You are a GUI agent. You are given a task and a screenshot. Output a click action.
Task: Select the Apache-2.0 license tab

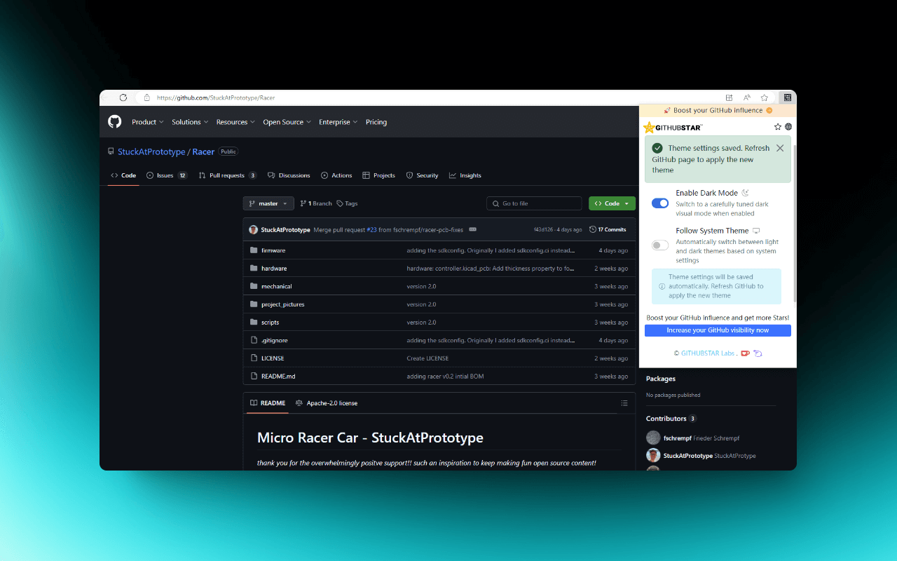click(x=327, y=403)
